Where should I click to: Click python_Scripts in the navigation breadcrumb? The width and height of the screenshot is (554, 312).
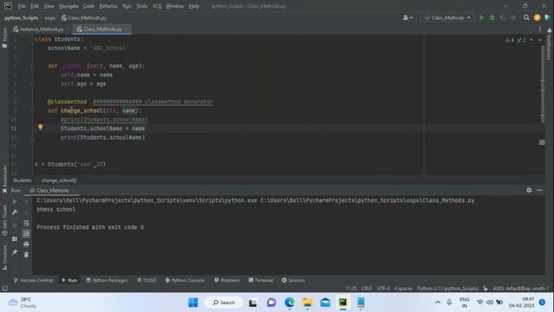click(22, 17)
